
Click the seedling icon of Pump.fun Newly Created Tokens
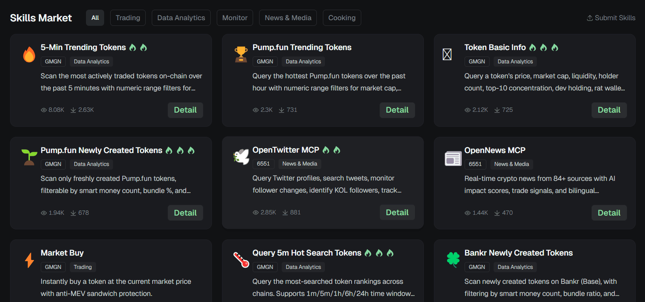click(29, 157)
